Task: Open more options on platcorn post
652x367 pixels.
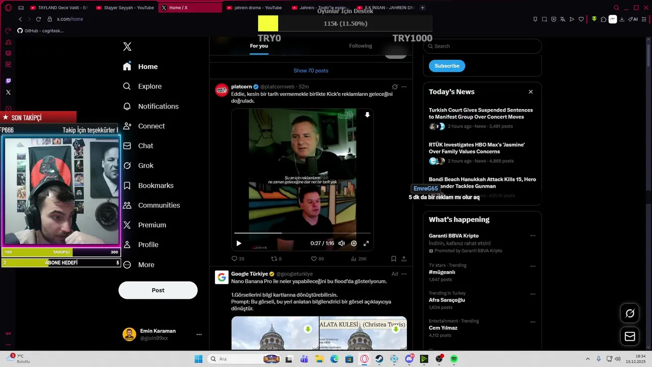Action: (x=404, y=87)
